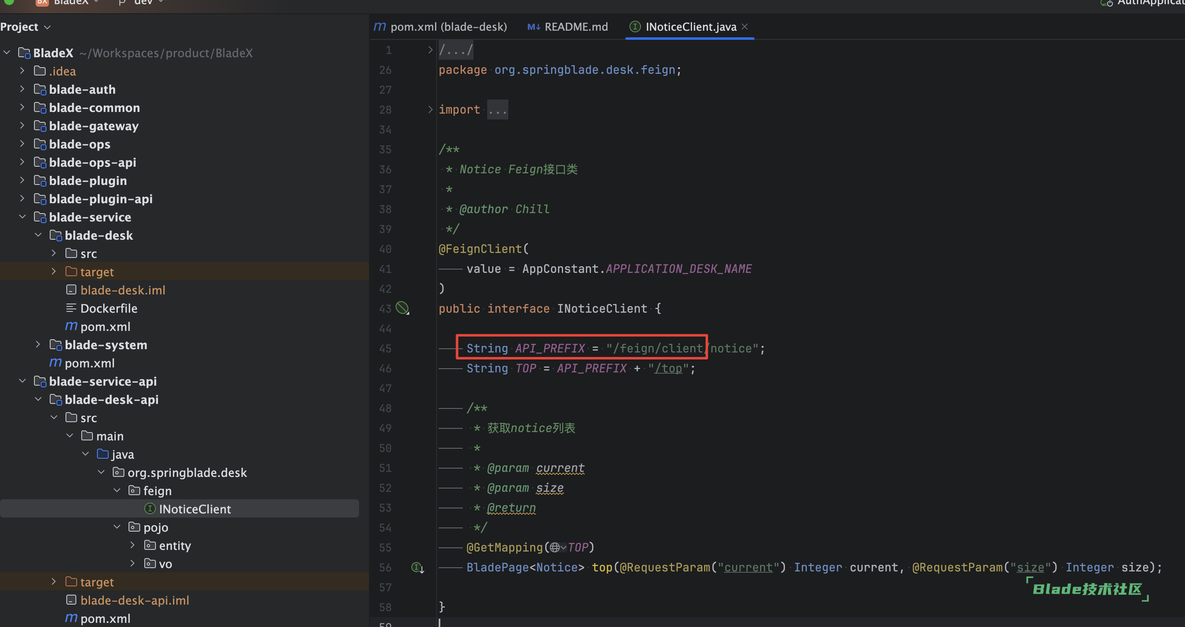Collapse the blade-service module
The image size is (1185, 627).
(22, 216)
